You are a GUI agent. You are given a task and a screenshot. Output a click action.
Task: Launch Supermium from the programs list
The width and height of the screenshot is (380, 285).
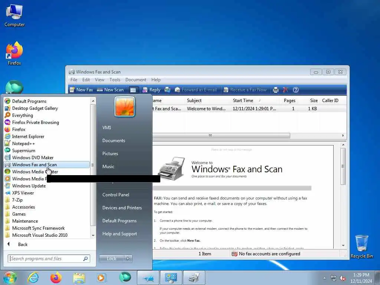coord(47,151)
